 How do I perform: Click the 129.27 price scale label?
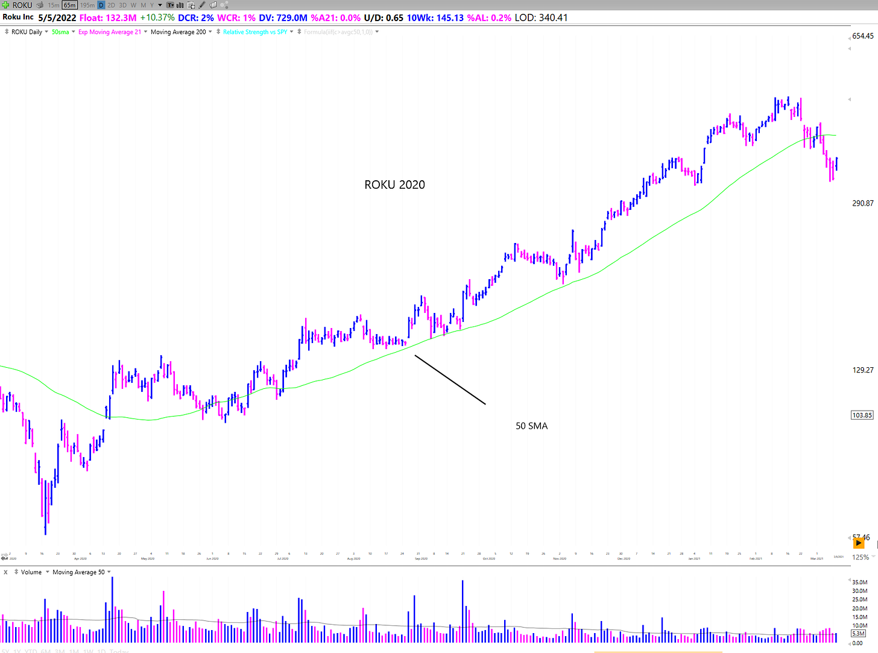863,370
